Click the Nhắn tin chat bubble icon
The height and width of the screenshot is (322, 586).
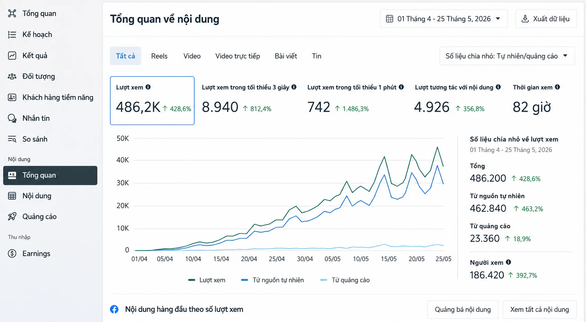pos(12,118)
